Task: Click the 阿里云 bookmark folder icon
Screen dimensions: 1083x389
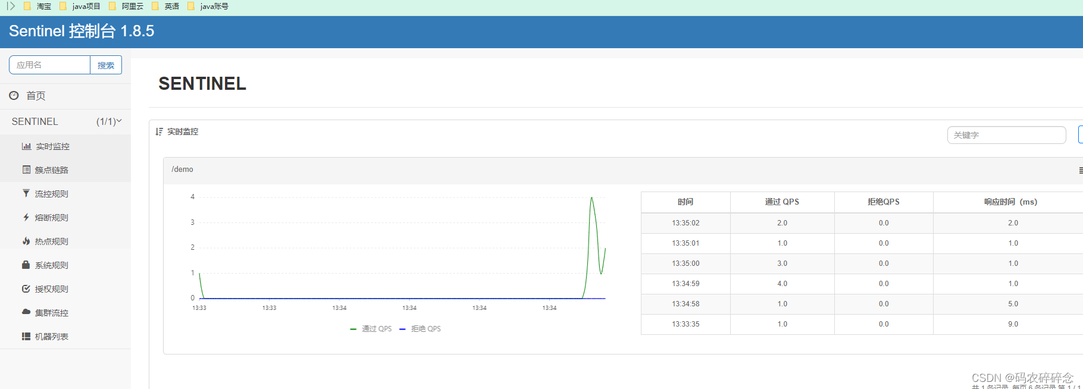Action: 112,6
